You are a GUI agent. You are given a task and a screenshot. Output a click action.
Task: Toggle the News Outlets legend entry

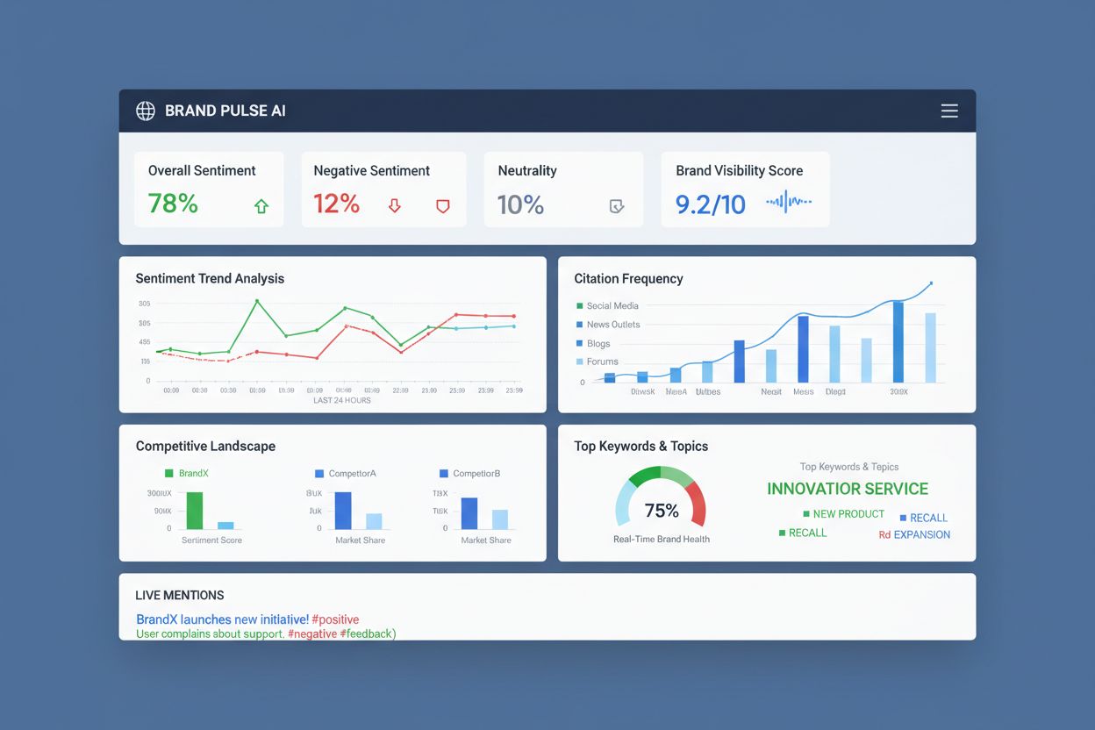coord(581,324)
